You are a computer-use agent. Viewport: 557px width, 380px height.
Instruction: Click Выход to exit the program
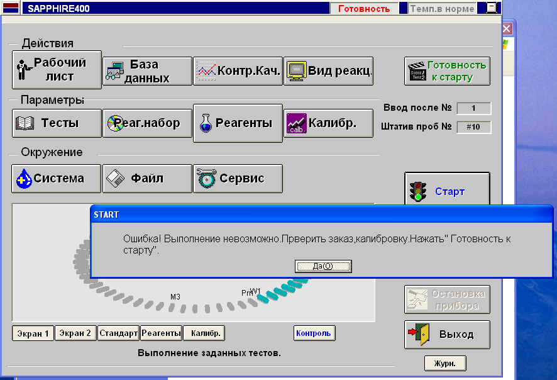point(447,334)
